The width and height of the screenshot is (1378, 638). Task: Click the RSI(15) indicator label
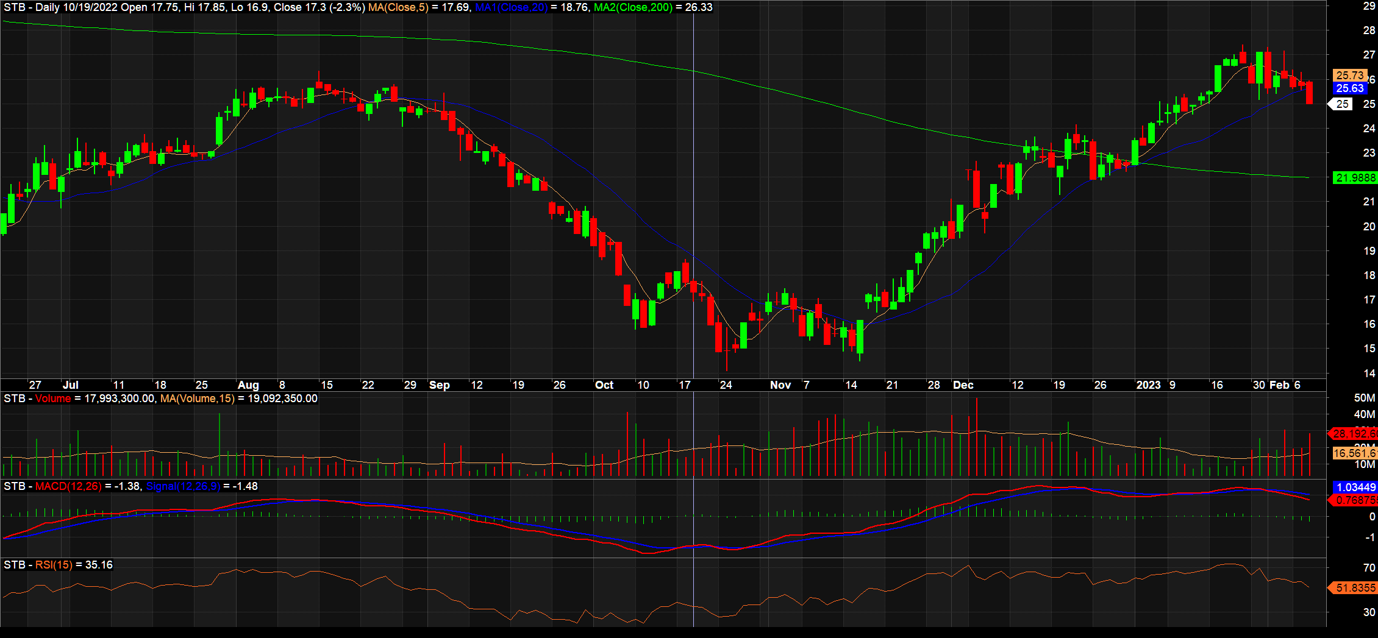tap(54, 565)
